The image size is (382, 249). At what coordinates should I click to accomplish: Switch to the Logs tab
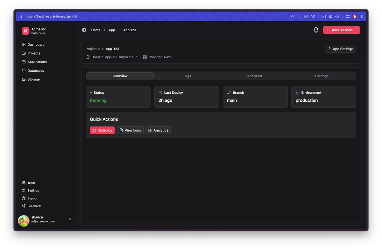click(187, 76)
